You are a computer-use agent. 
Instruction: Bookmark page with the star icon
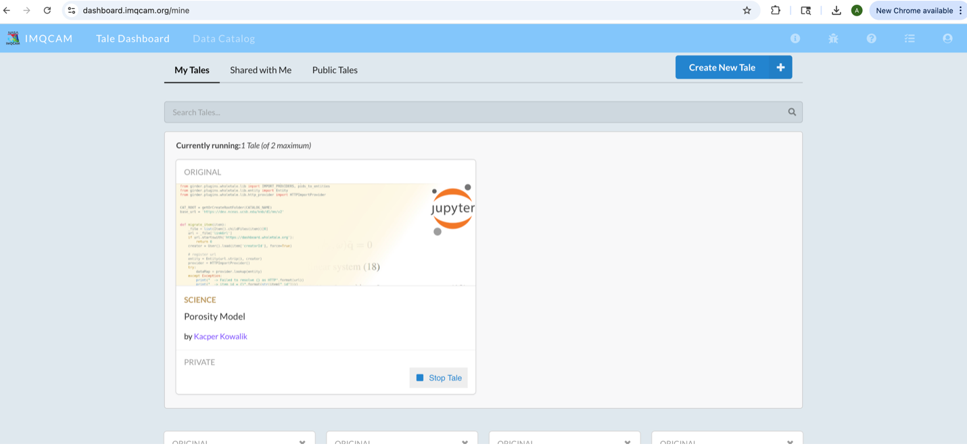[747, 10]
